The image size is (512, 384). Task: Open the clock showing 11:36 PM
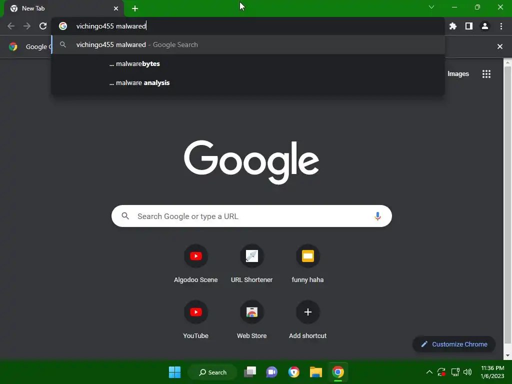pyautogui.click(x=492, y=372)
